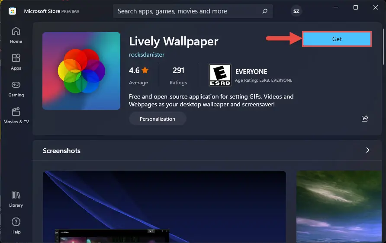Open the Apps section in sidebar
The image size is (386, 243).
pyautogui.click(x=16, y=62)
